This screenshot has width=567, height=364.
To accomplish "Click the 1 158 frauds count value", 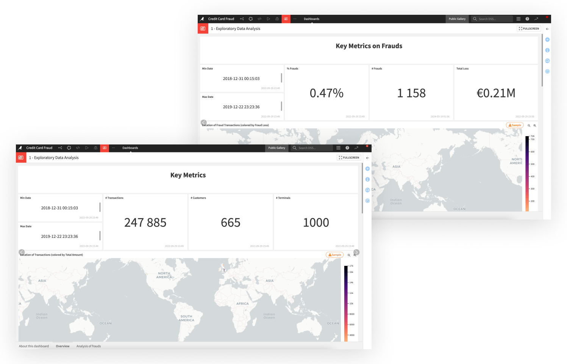I will (x=411, y=93).
